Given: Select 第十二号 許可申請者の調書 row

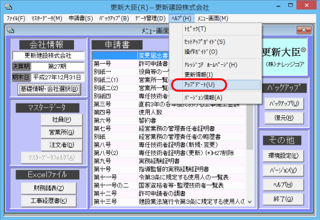Looking at the screenshot, I should coord(170,194).
